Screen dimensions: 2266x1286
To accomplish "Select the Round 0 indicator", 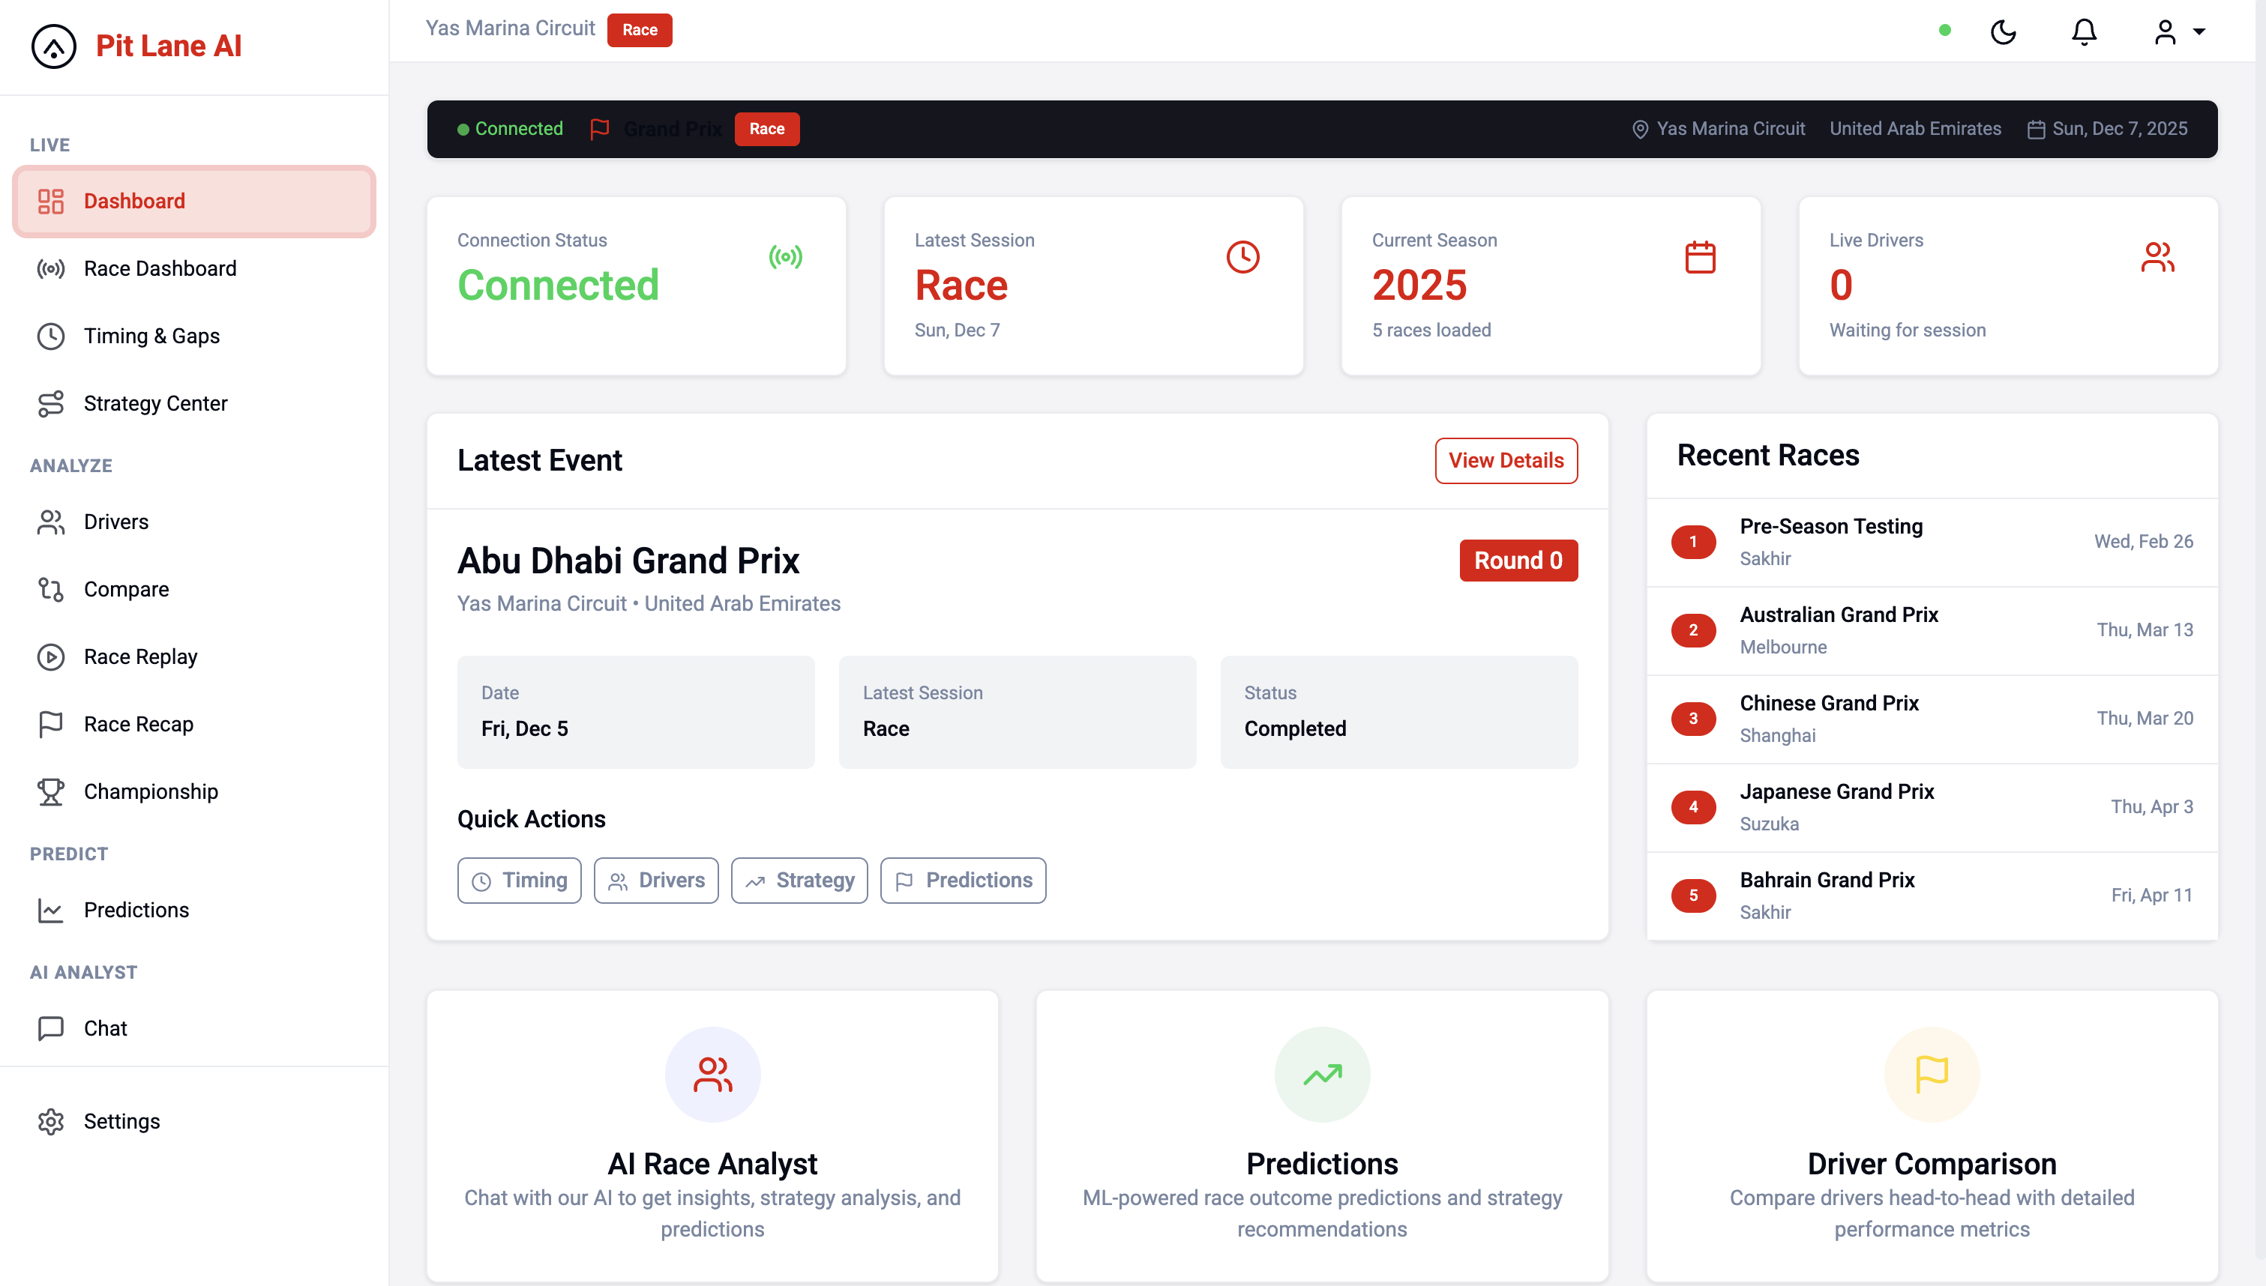I will pos(1518,560).
